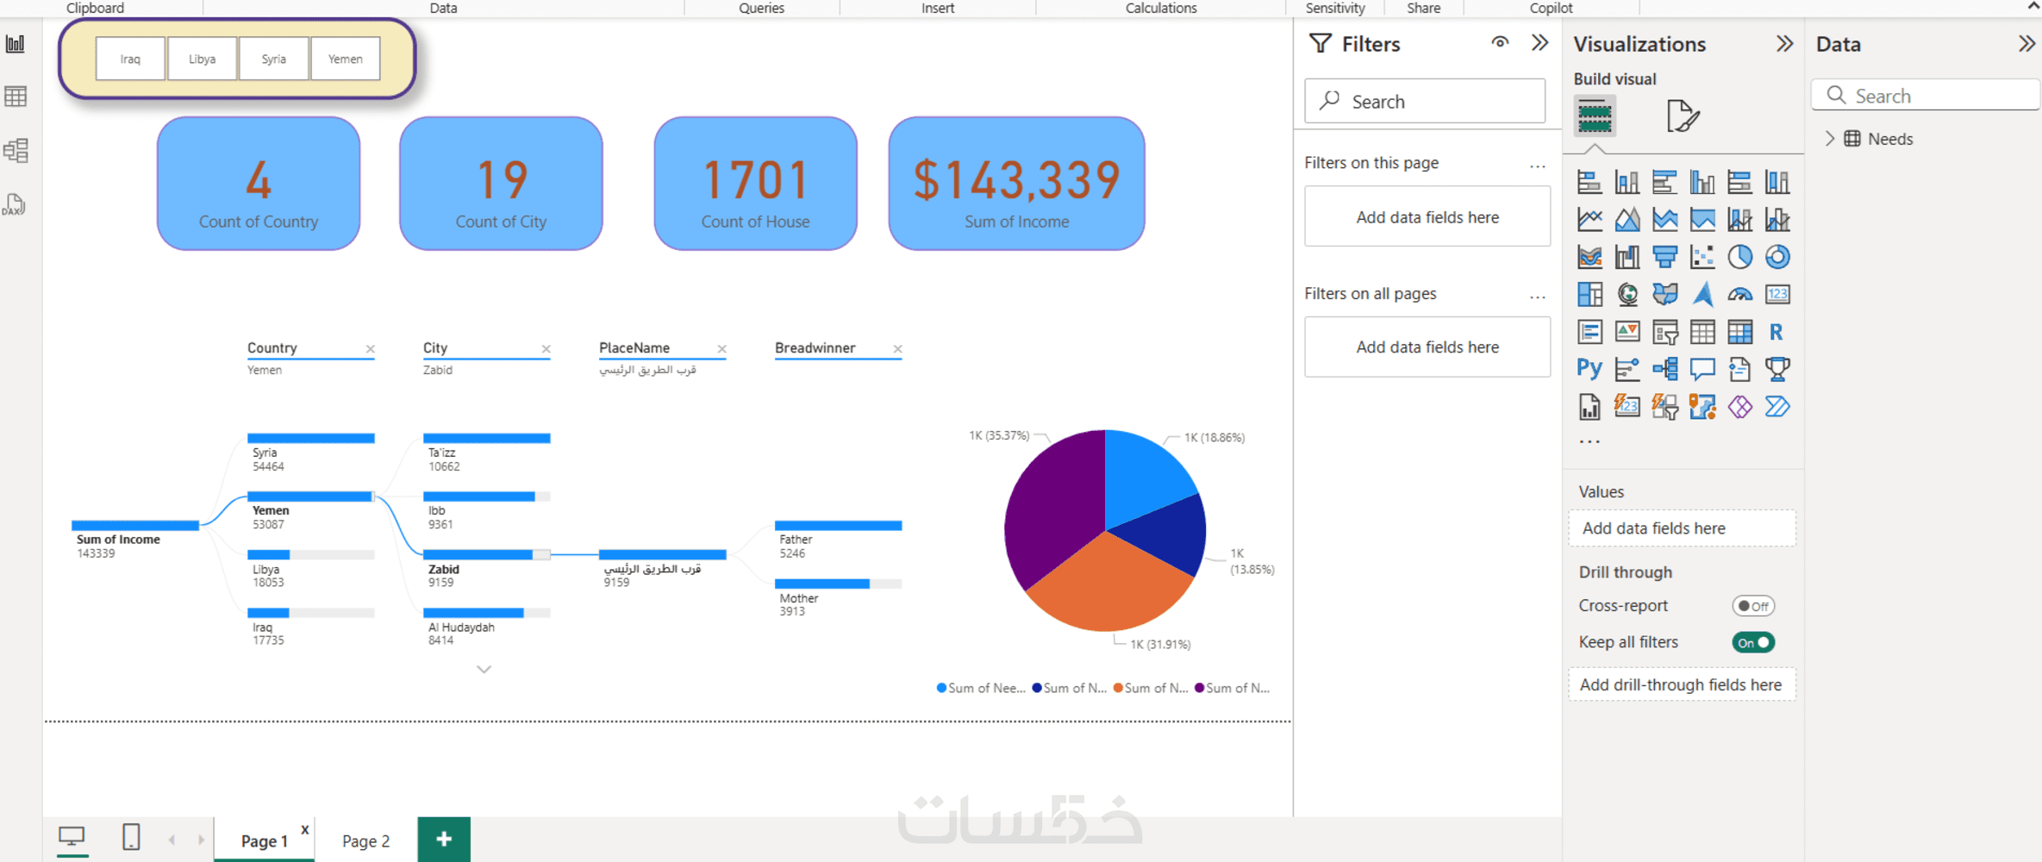2042x862 pixels.
Task: Select the Power Automate visual
Action: point(1777,407)
